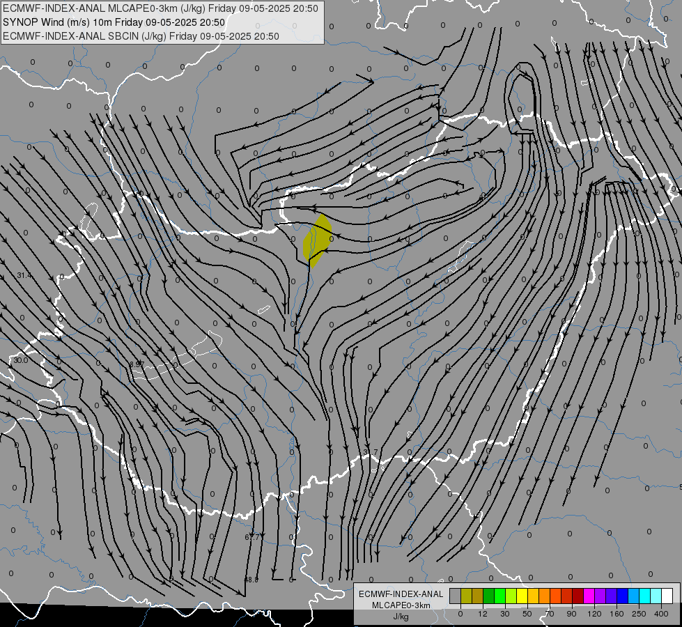682x627 pixels.
Task: Click the 48.8 value on the map
Action: 251,580
